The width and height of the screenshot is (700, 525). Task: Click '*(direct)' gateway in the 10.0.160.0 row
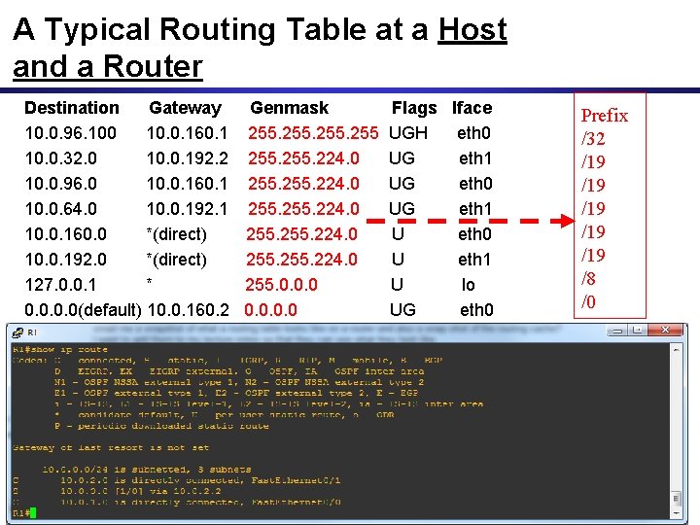pos(177,234)
